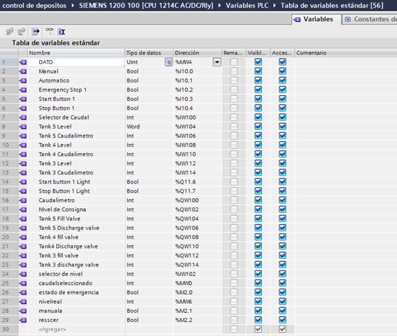Toggle Accessible checkbox for Tank 5 Level
Screen dimensions: 397x336
[x=282, y=126]
